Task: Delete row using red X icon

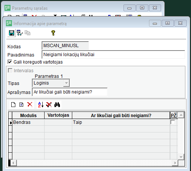Action: (x=30, y=104)
